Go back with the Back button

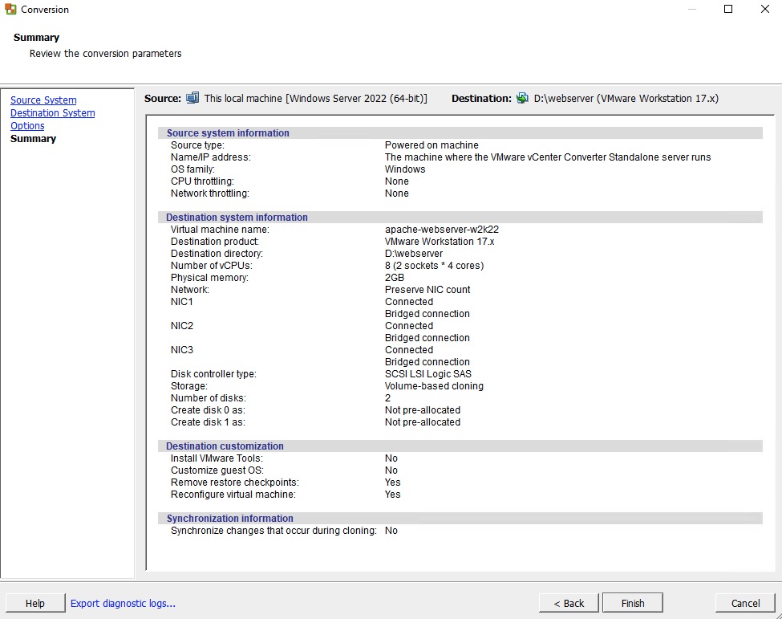(x=569, y=603)
